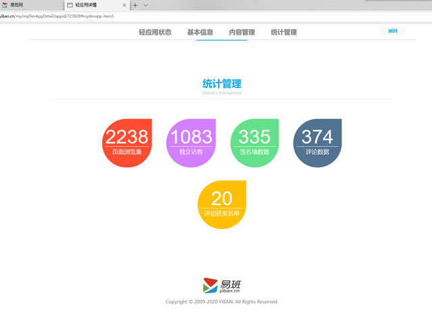Close the 轻应用详情 browser tab
This screenshot has height=321, width=432.
point(124,5)
